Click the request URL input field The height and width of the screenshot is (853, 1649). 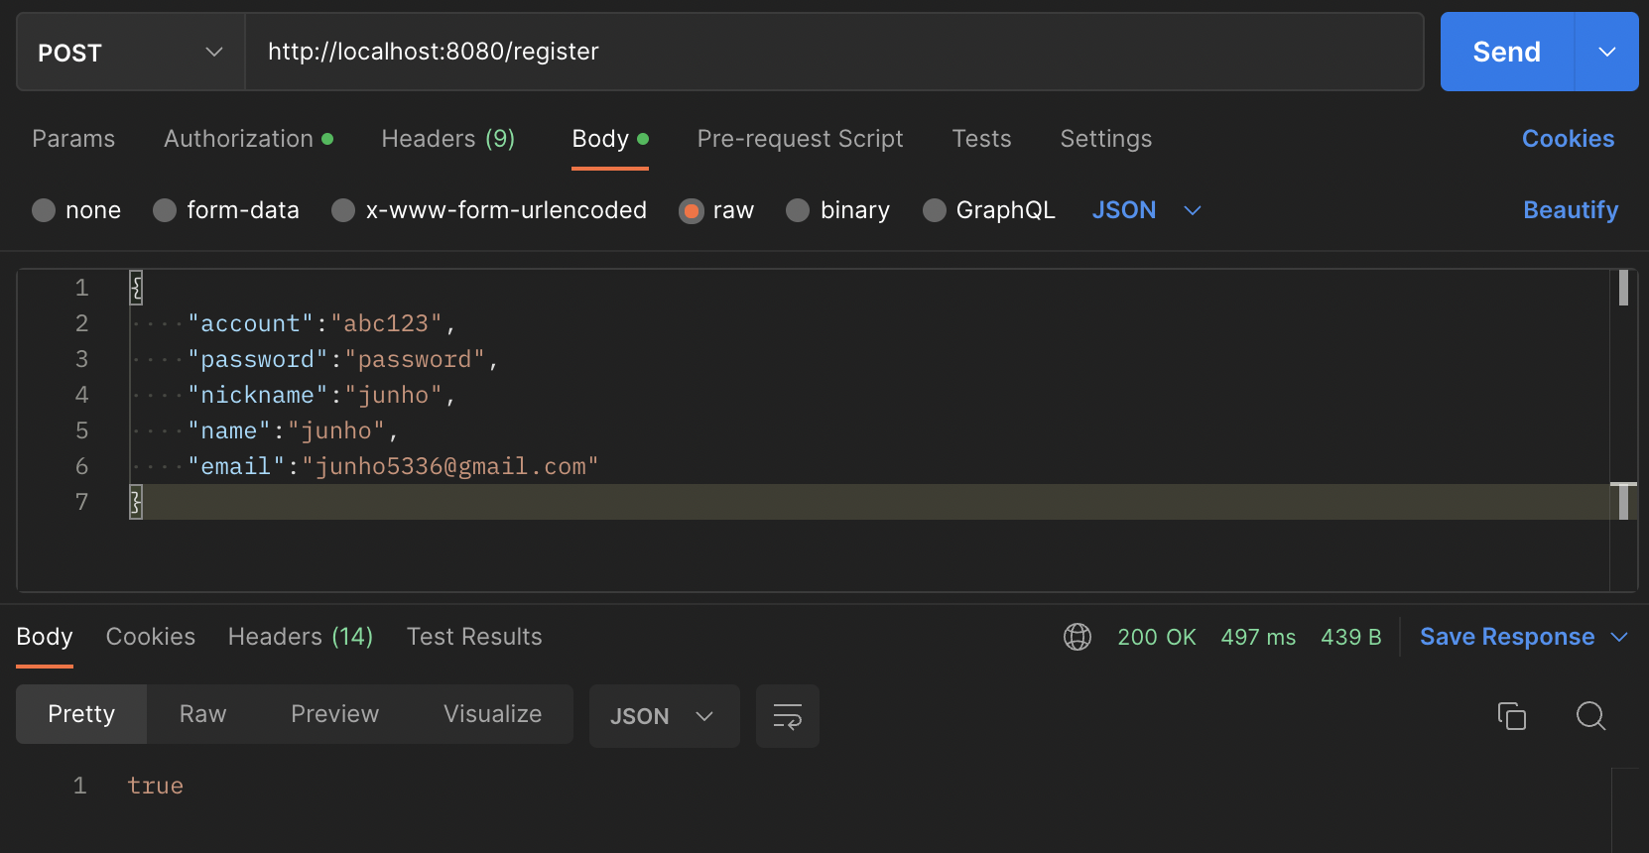tap(833, 52)
